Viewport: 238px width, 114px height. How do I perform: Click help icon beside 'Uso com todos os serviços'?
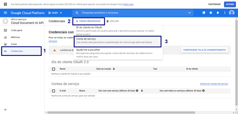[x=204, y=91]
